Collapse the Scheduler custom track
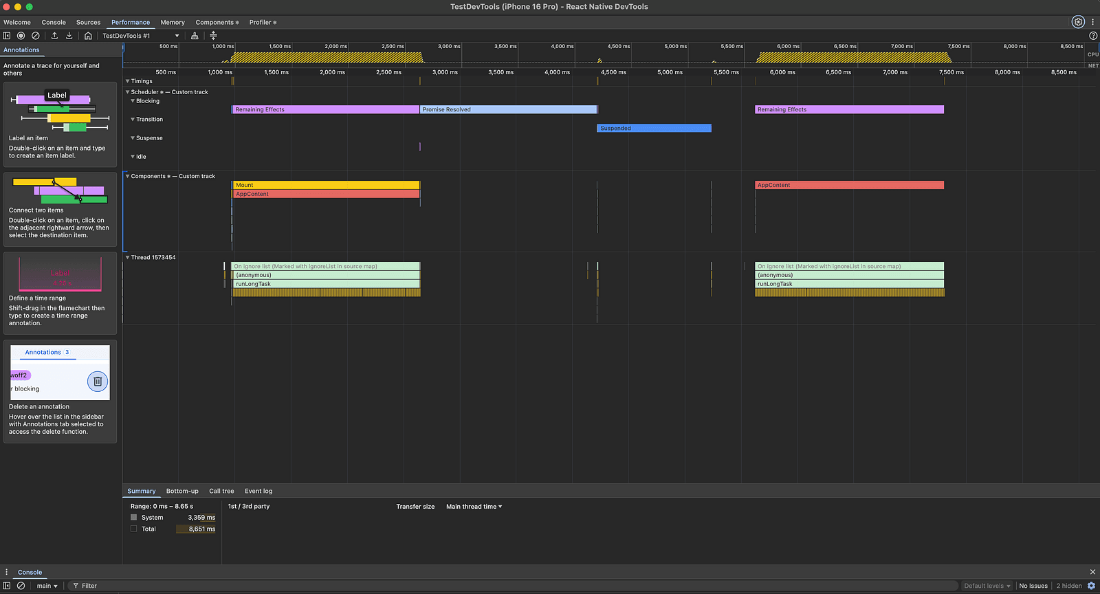 (x=127, y=92)
